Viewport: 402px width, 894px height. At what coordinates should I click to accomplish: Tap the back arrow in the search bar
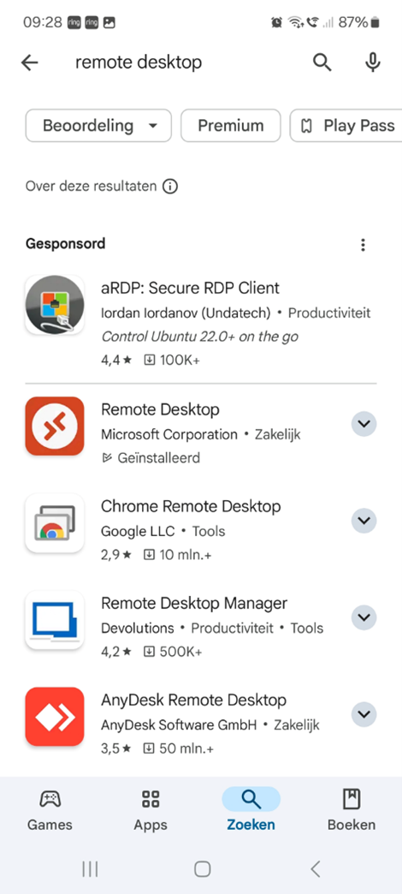tap(30, 63)
